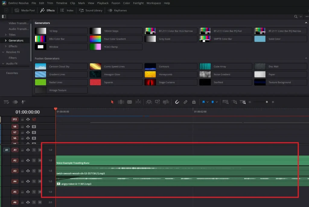309x207 pixels.
Task: Select the angry-robot-iii-113012.mp3 audio clip
Action: 183,181
